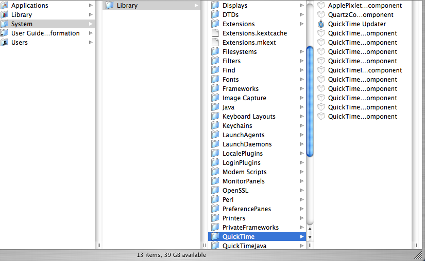Click the arrow beside LaunchAgents
The width and height of the screenshot is (425, 261).
(x=302, y=135)
